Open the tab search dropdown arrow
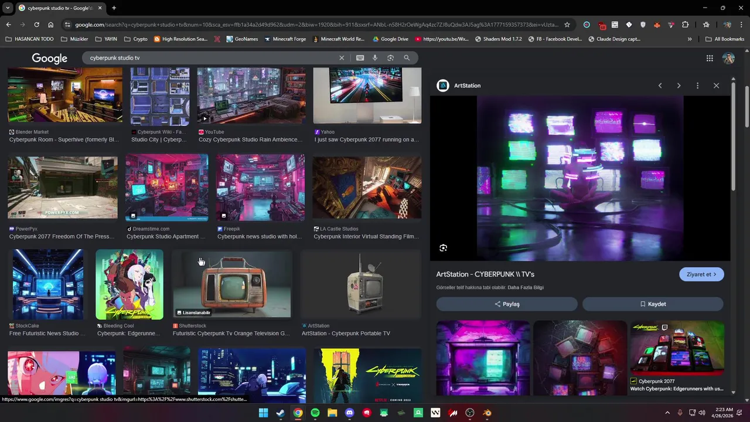750x422 pixels. coord(7,8)
